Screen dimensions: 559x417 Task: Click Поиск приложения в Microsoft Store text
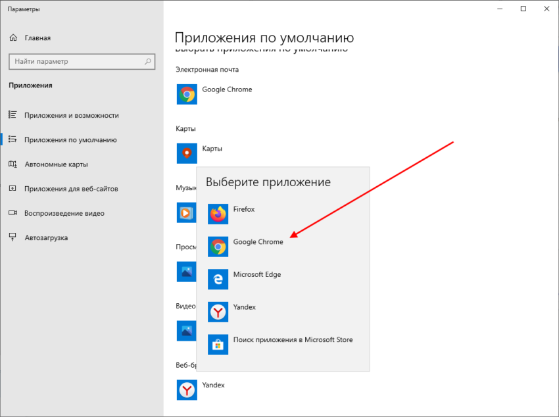tap(293, 340)
